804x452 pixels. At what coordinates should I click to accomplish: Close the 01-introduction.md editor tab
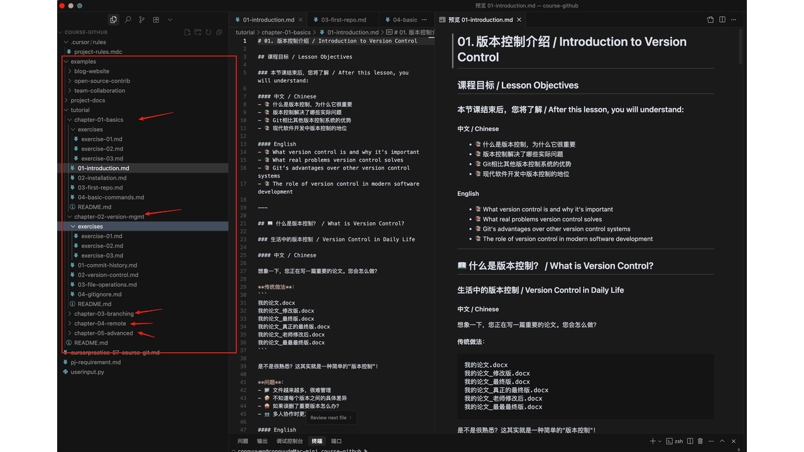point(301,20)
